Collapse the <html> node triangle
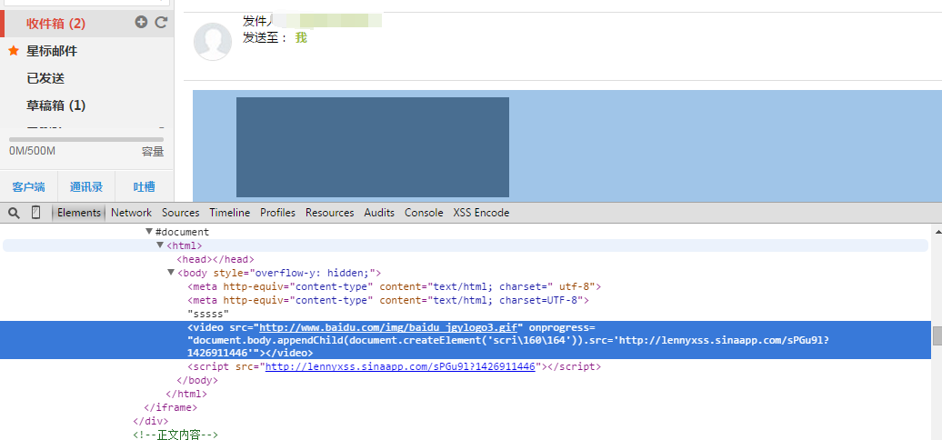 click(160, 245)
